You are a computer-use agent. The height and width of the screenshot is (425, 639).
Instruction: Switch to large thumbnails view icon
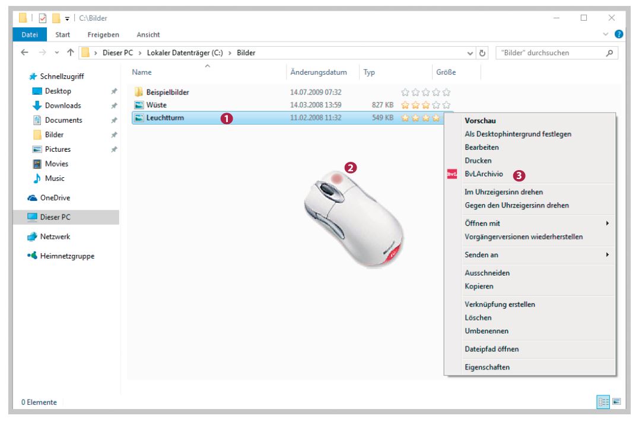(x=616, y=402)
